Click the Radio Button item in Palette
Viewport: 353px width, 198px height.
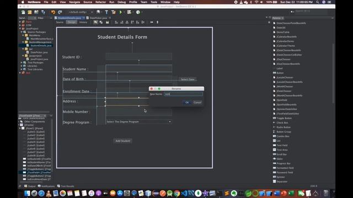tap(283, 127)
